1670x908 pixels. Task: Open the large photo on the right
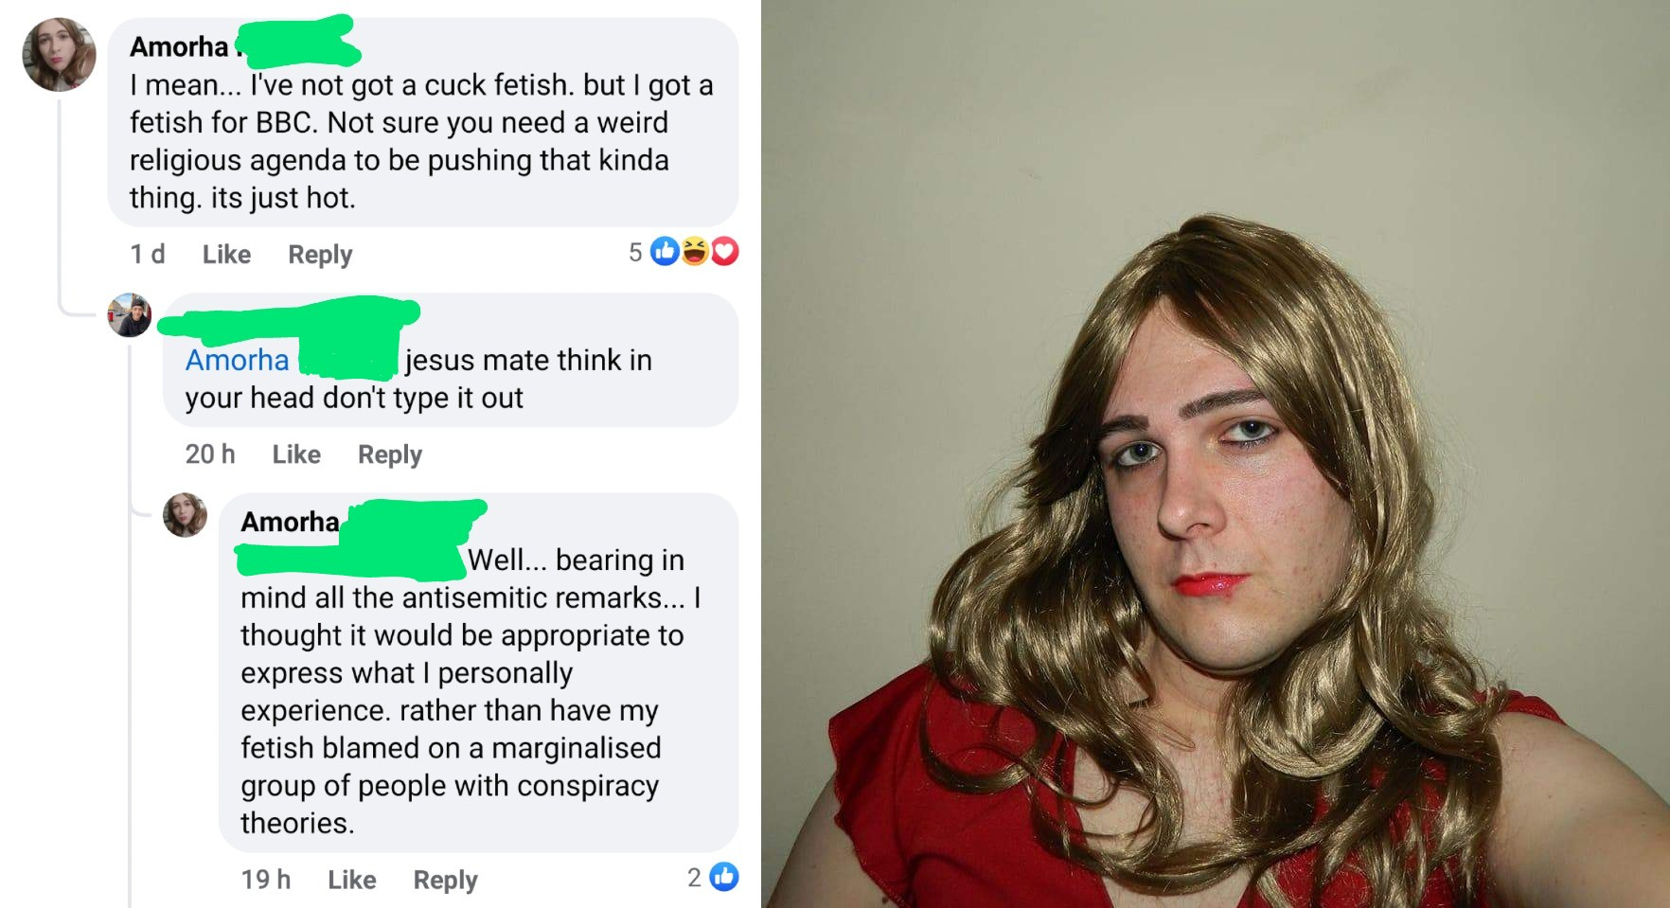tap(1216, 454)
